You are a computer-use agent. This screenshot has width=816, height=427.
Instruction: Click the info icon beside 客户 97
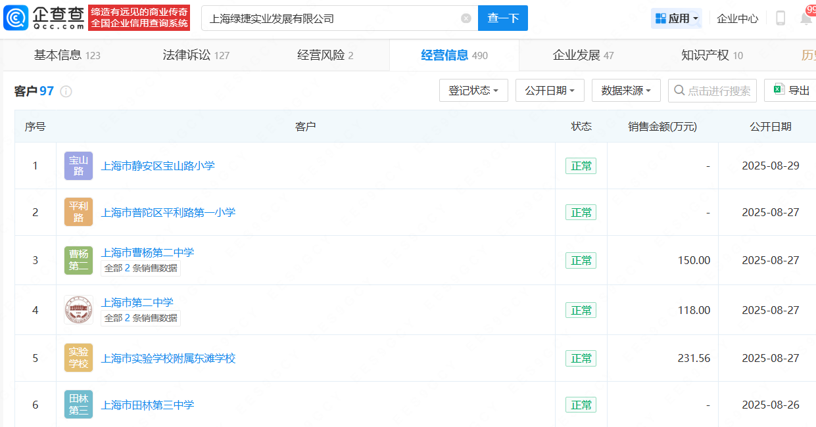(66, 91)
